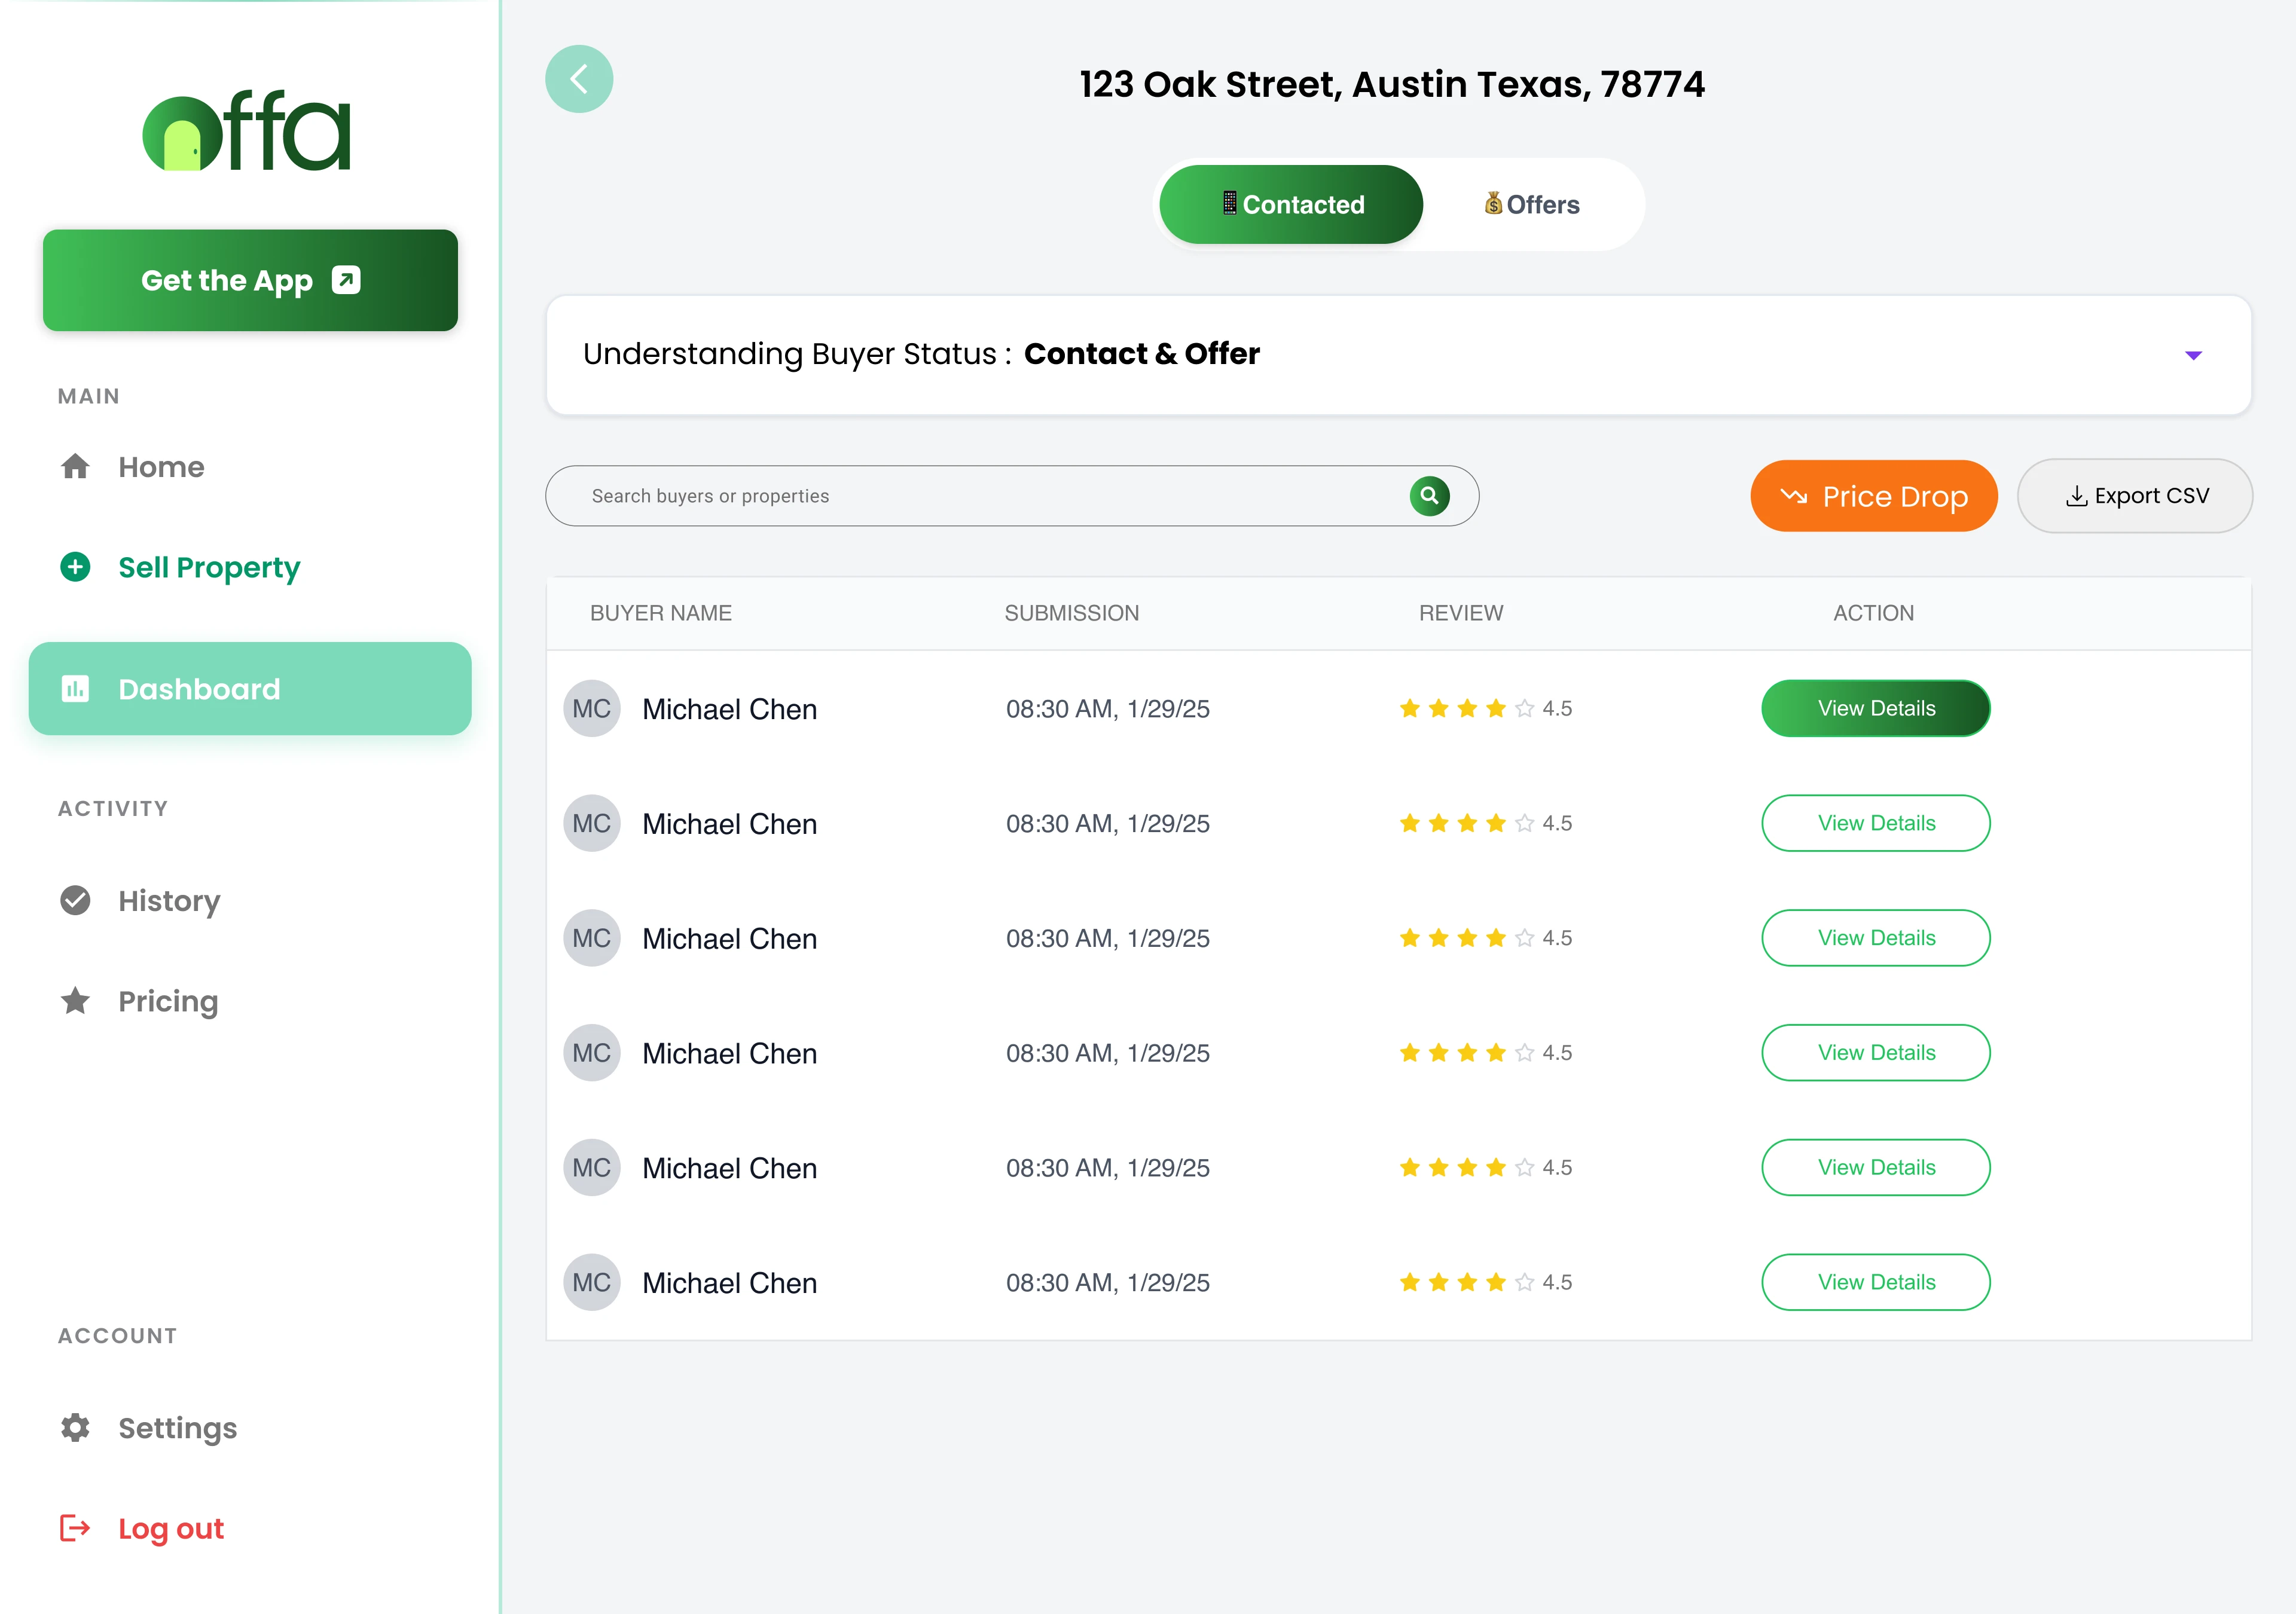Click the Get the App button
This screenshot has height=1614, width=2296.
pyautogui.click(x=250, y=280)
